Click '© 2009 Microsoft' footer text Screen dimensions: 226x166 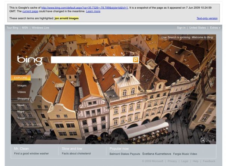pyautogui.click(x=153, y=161)
